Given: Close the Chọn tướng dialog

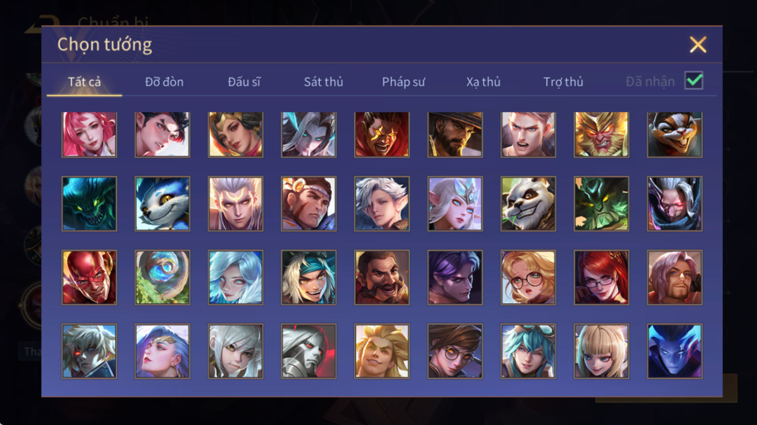Looking at the screenshot, I should [698, 45].
